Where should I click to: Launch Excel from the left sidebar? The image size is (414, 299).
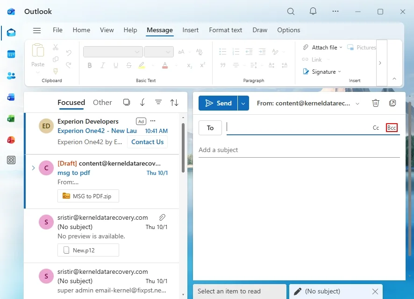click(x=11, y=118)
